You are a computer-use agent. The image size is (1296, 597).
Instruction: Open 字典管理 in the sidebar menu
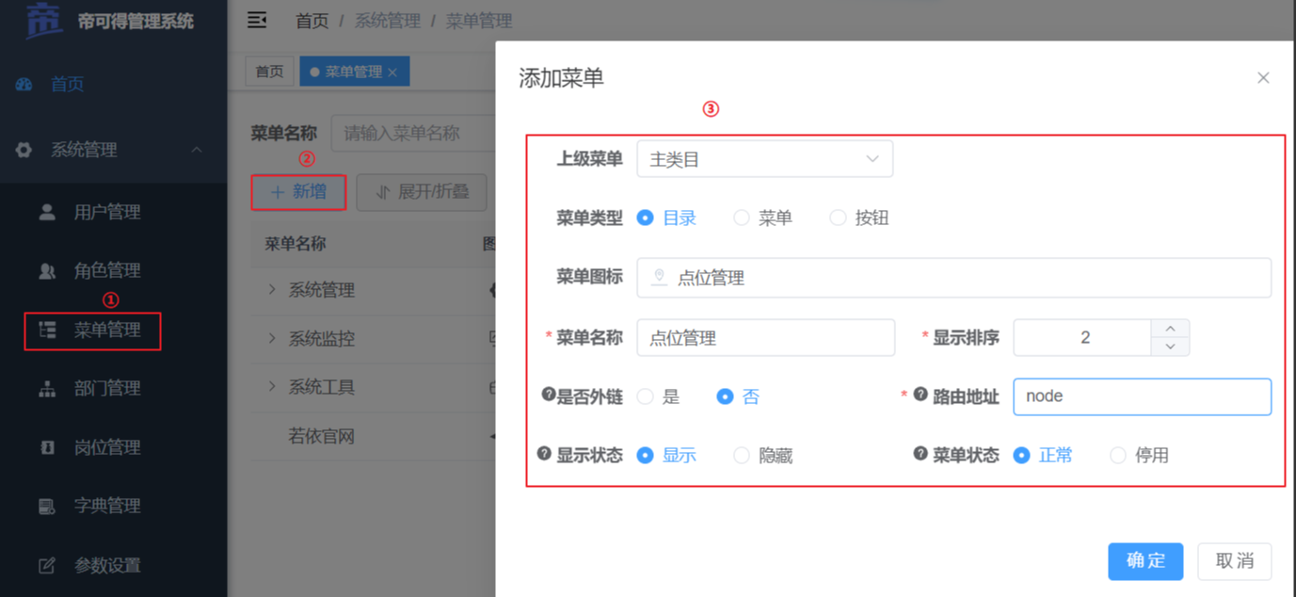(x=106, y=507)
